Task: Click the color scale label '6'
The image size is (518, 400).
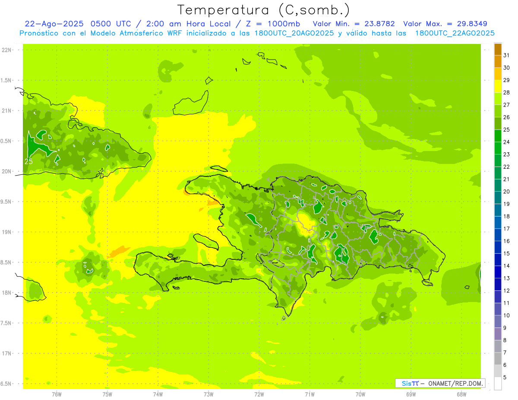Action: point(505,365)
